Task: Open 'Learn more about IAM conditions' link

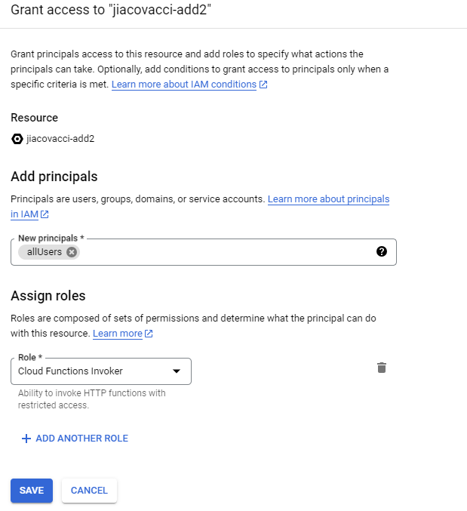Action: point(184,85)
